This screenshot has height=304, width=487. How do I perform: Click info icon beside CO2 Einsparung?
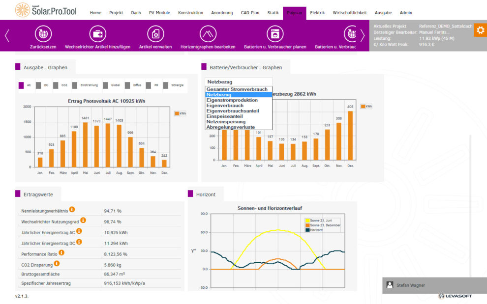[x=57, y=264]
